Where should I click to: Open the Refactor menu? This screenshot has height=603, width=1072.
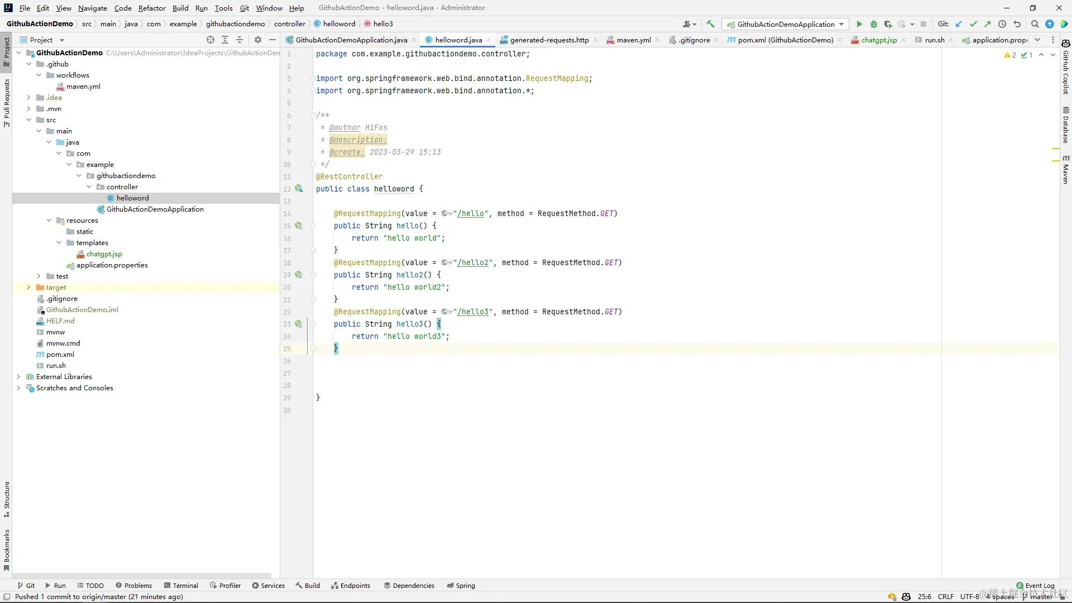click(x=152, y=8)
